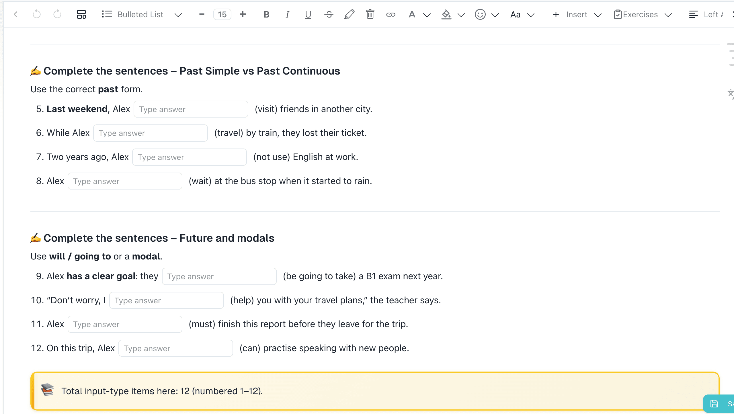Toggle bold formatting

[x=266, y=14]
